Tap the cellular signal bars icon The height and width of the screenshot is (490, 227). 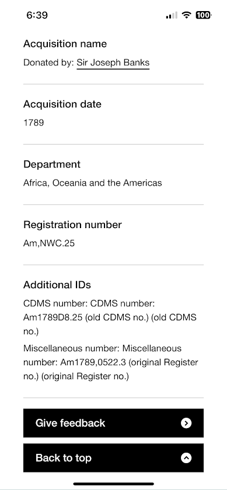(172, 15)
